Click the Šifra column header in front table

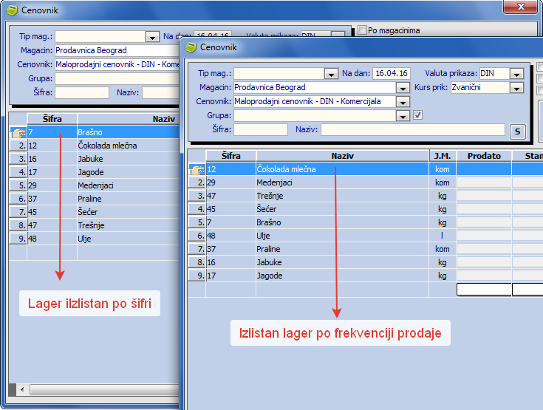[231, 156]
